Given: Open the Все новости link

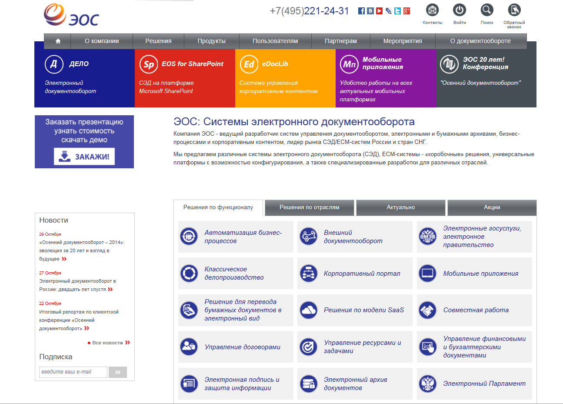Looking at the screenshot, I should click(x=109, y=343).
